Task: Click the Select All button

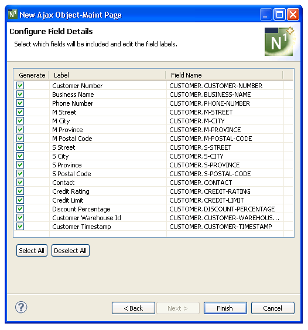Action: pyautogui.click(x=32, y=251)
